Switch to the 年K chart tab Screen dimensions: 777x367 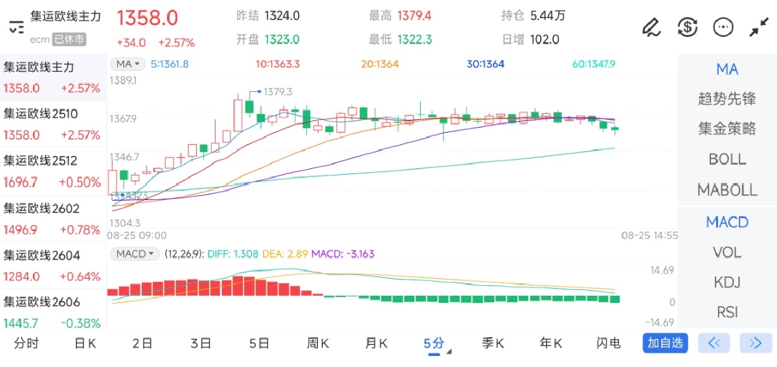click(x=551, y=343)
